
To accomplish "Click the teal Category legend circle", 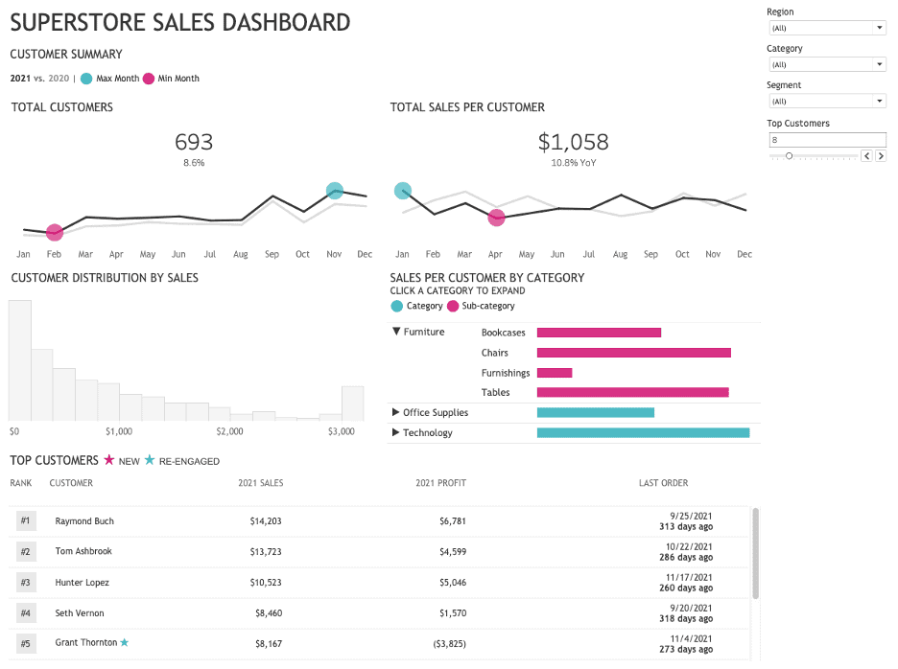I will [x=397, y=306].
